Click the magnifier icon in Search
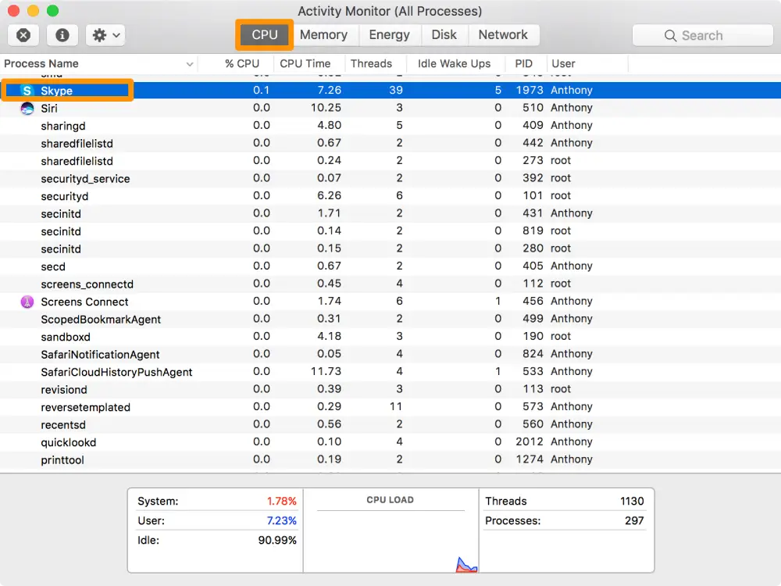Image resolution: width=781 pixels, height=586 pixels. tap(670, 35)
